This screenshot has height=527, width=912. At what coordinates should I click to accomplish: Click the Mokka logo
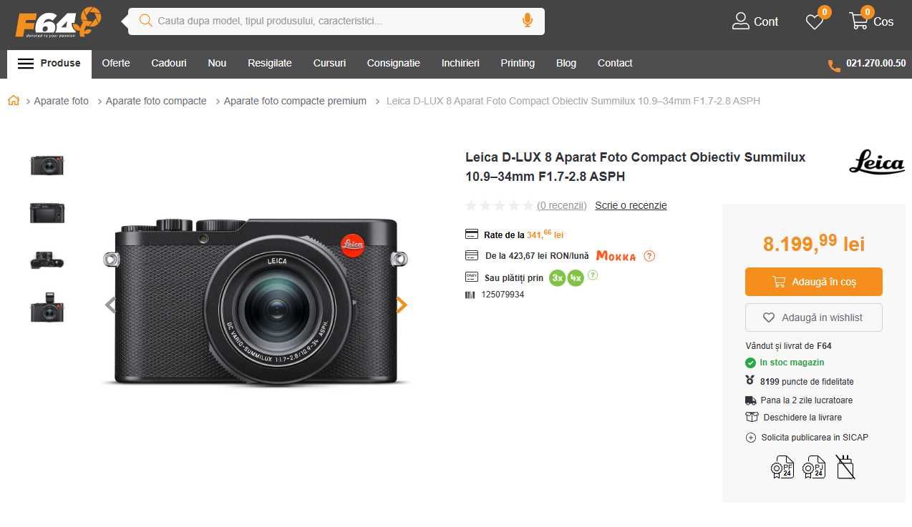616,256
